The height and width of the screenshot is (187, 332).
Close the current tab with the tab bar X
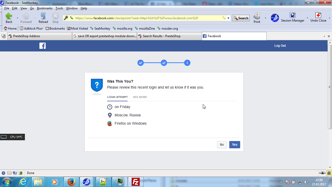(329, 36)
